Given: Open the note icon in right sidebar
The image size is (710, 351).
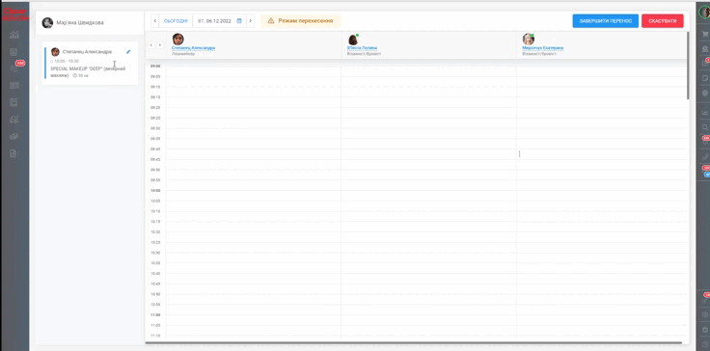Looking at the screenshot, I should [705, 78].
